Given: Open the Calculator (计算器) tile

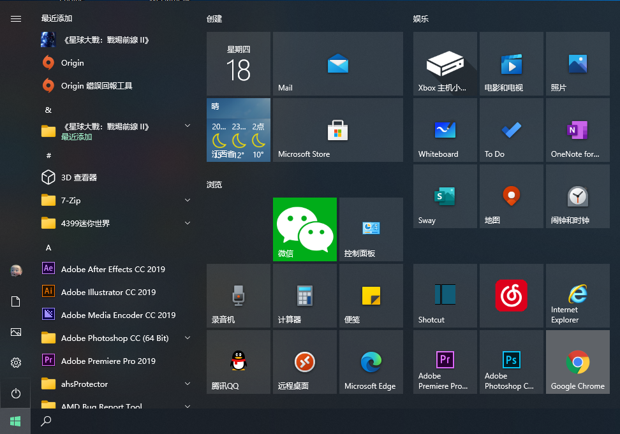Looking at the screenshot, I should pyautogui.click(x=304, y=295).
